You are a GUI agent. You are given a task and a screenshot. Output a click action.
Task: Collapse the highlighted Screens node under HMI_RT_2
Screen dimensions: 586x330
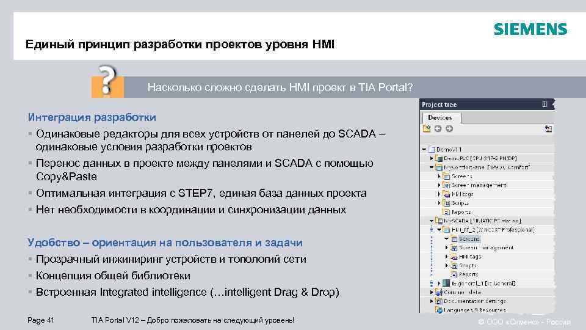point(447,239)
